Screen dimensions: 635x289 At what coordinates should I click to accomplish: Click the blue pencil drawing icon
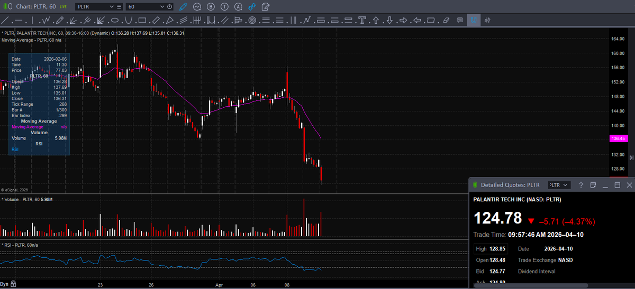click(x=183, y=7)
